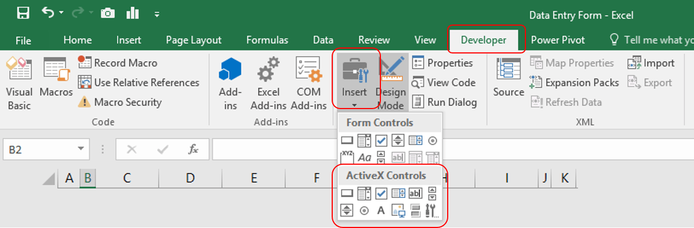
Task: Click View Code
Action: [x=444, y=82]
